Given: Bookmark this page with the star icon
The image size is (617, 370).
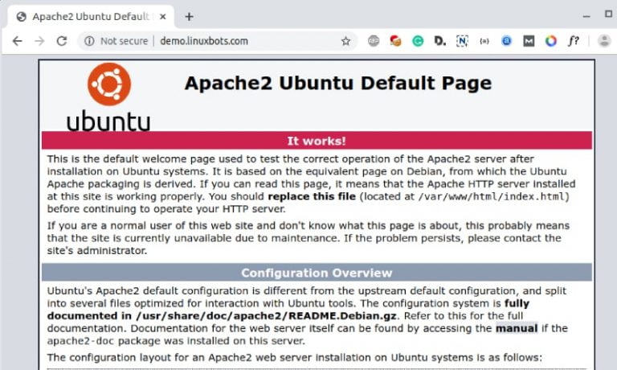Looking at the screenshot, I should coord(345,41).
